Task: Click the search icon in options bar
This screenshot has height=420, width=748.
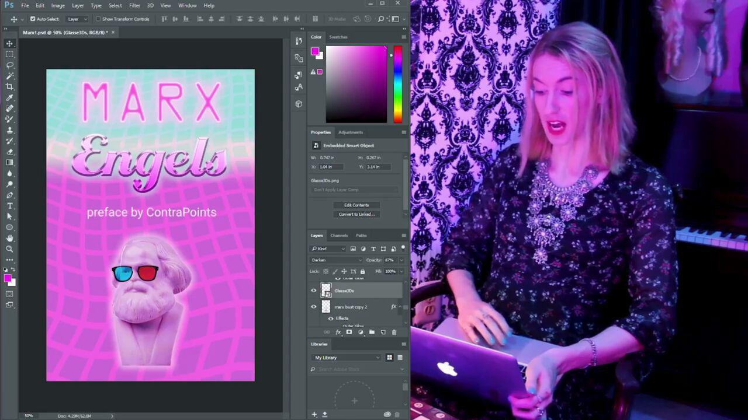Action: 380,19
